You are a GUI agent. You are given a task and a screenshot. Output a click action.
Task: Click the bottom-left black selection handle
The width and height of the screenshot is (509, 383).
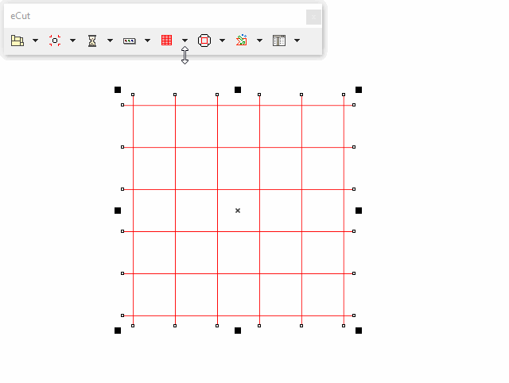[118, 331]
